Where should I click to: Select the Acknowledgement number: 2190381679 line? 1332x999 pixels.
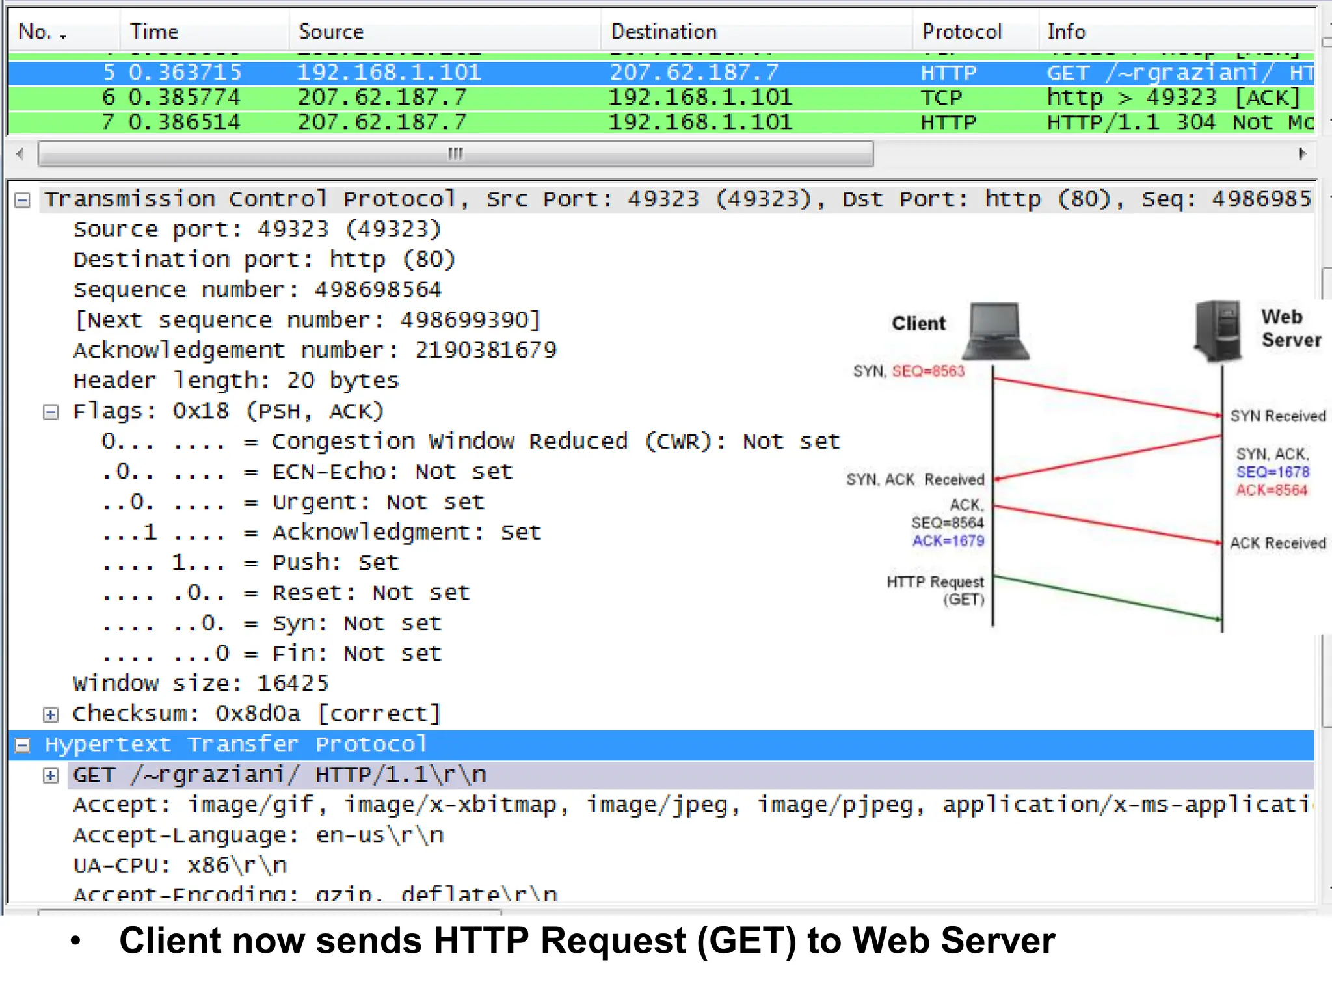point(315,351)
